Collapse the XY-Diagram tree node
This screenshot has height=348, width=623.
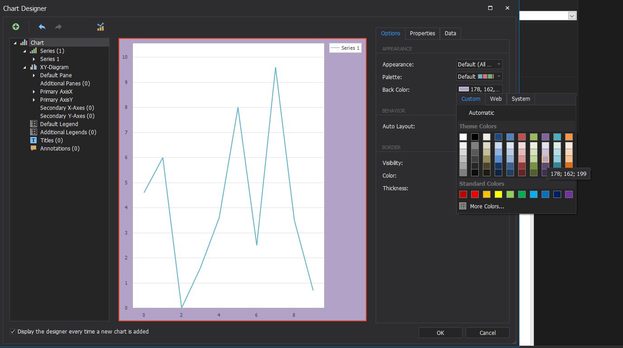click(25, 67)
